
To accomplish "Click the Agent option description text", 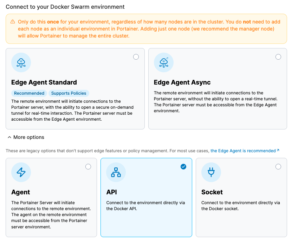I will tap(51, 215).
